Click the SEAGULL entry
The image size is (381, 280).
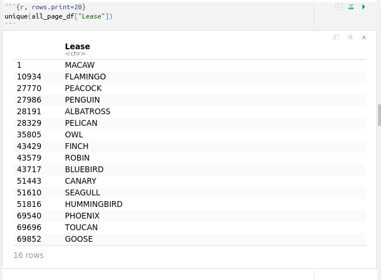pos(82,192)
